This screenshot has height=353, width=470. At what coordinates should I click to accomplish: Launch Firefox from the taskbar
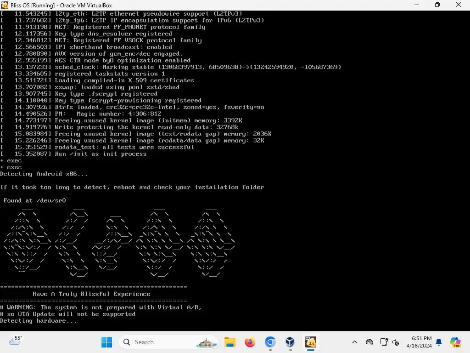[250, 342]
